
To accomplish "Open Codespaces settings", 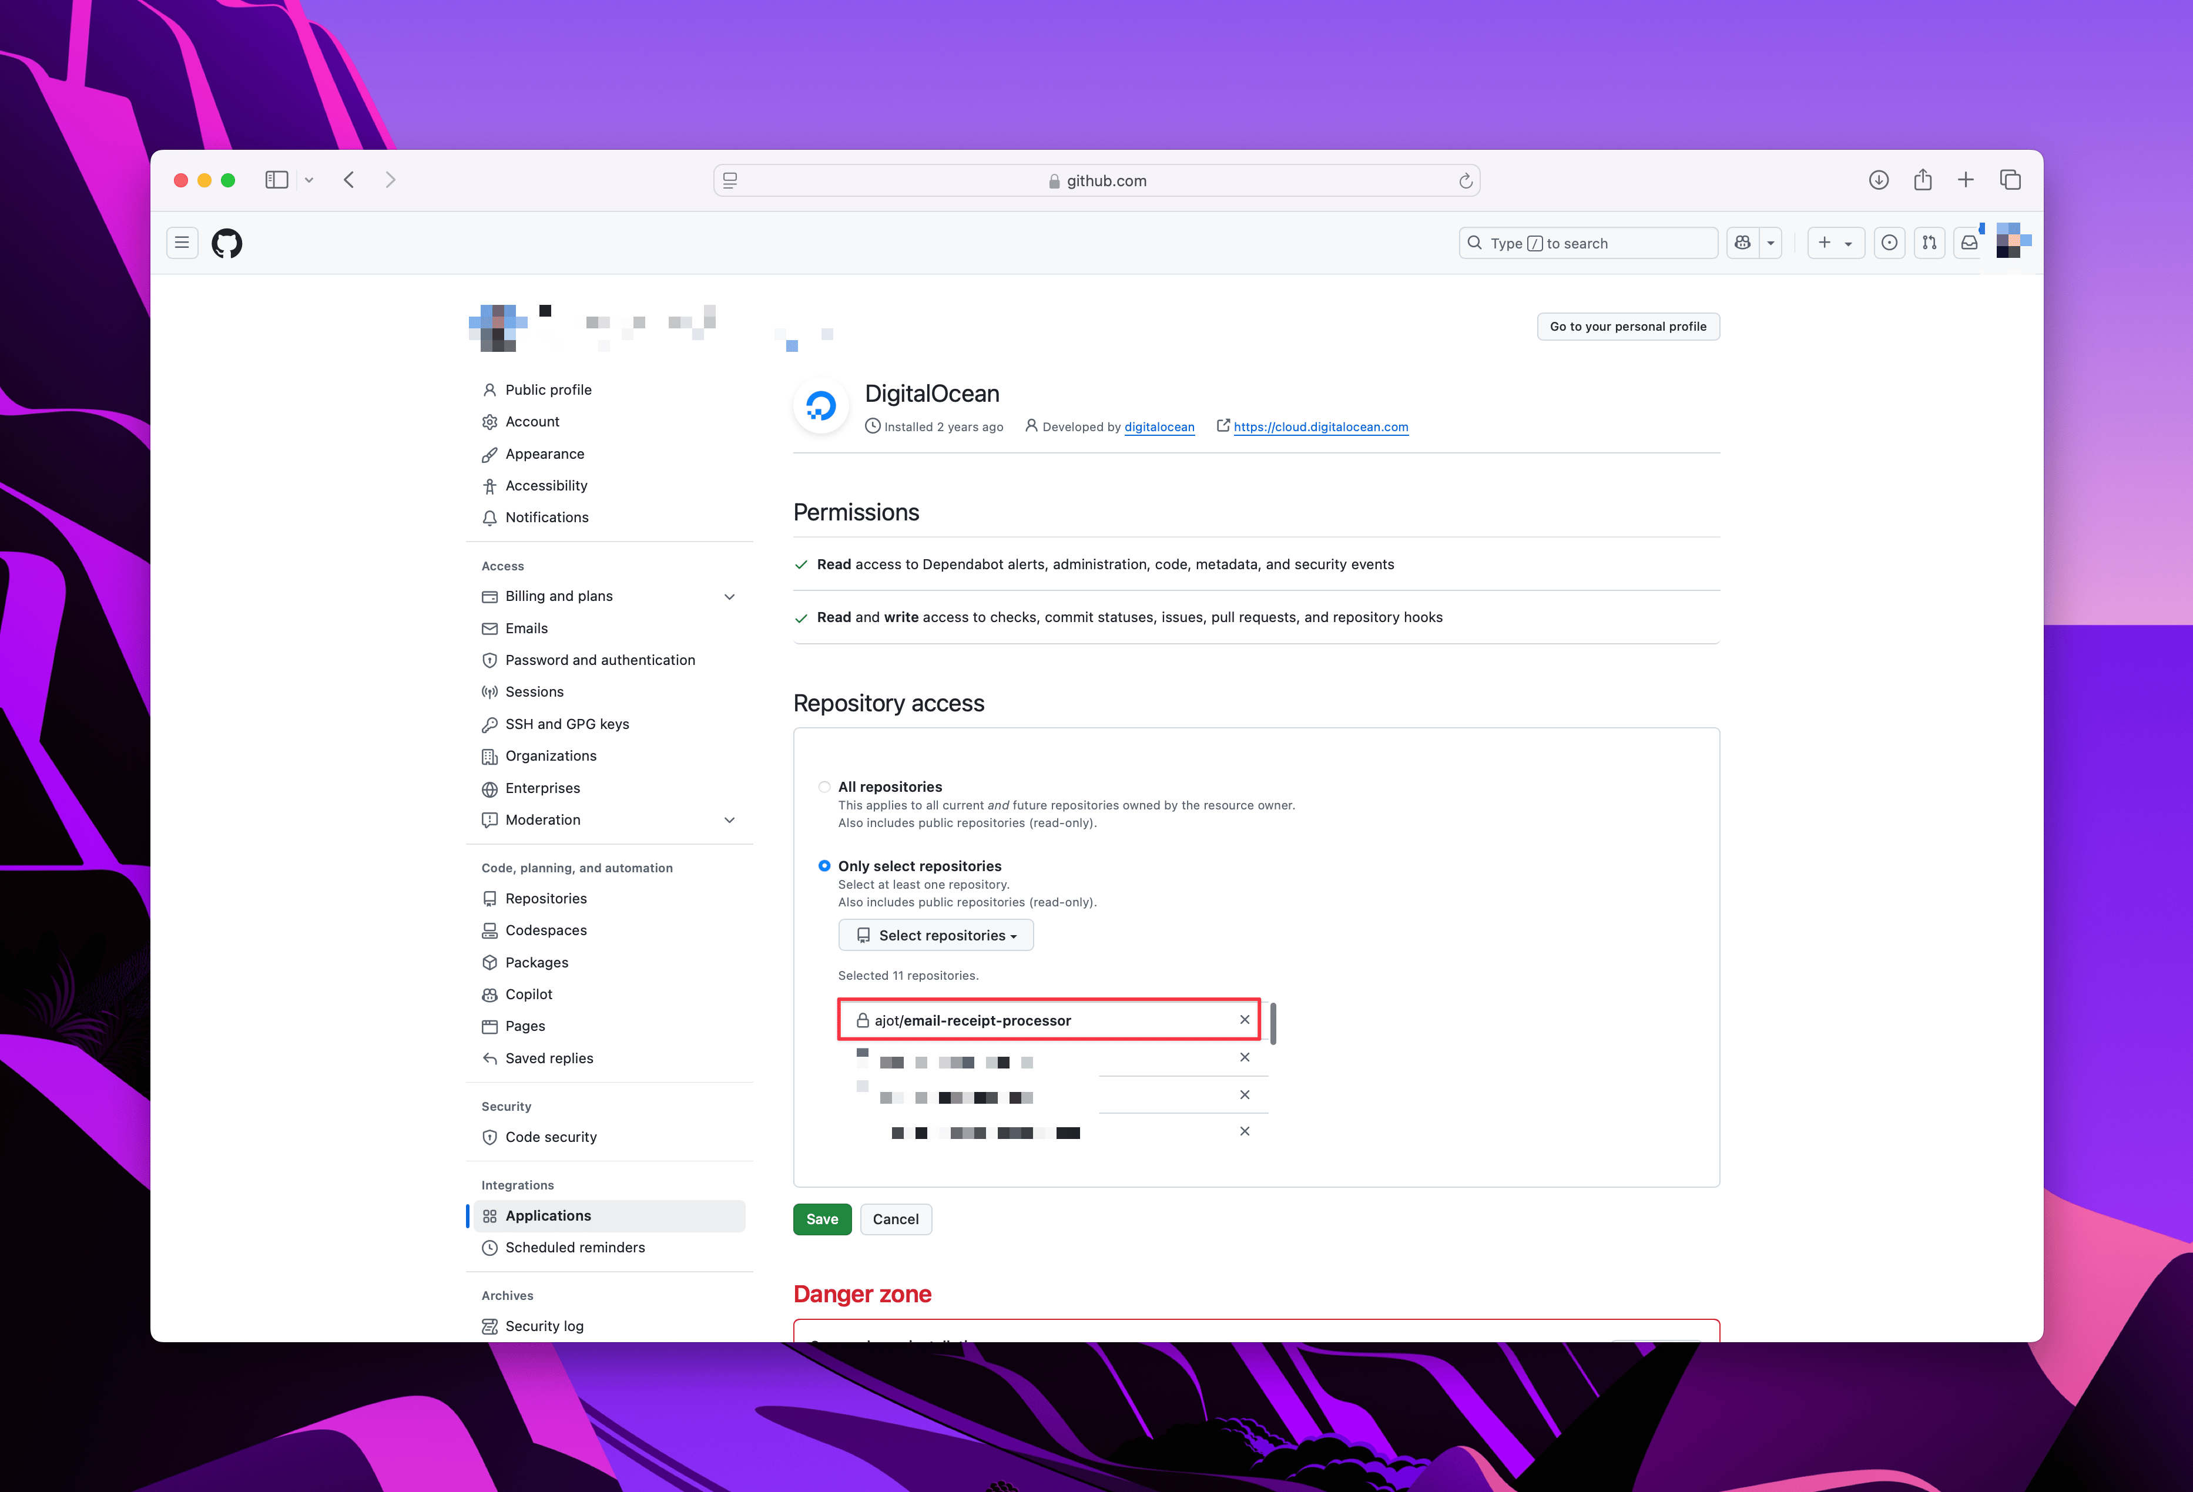I will pos(545,930).
